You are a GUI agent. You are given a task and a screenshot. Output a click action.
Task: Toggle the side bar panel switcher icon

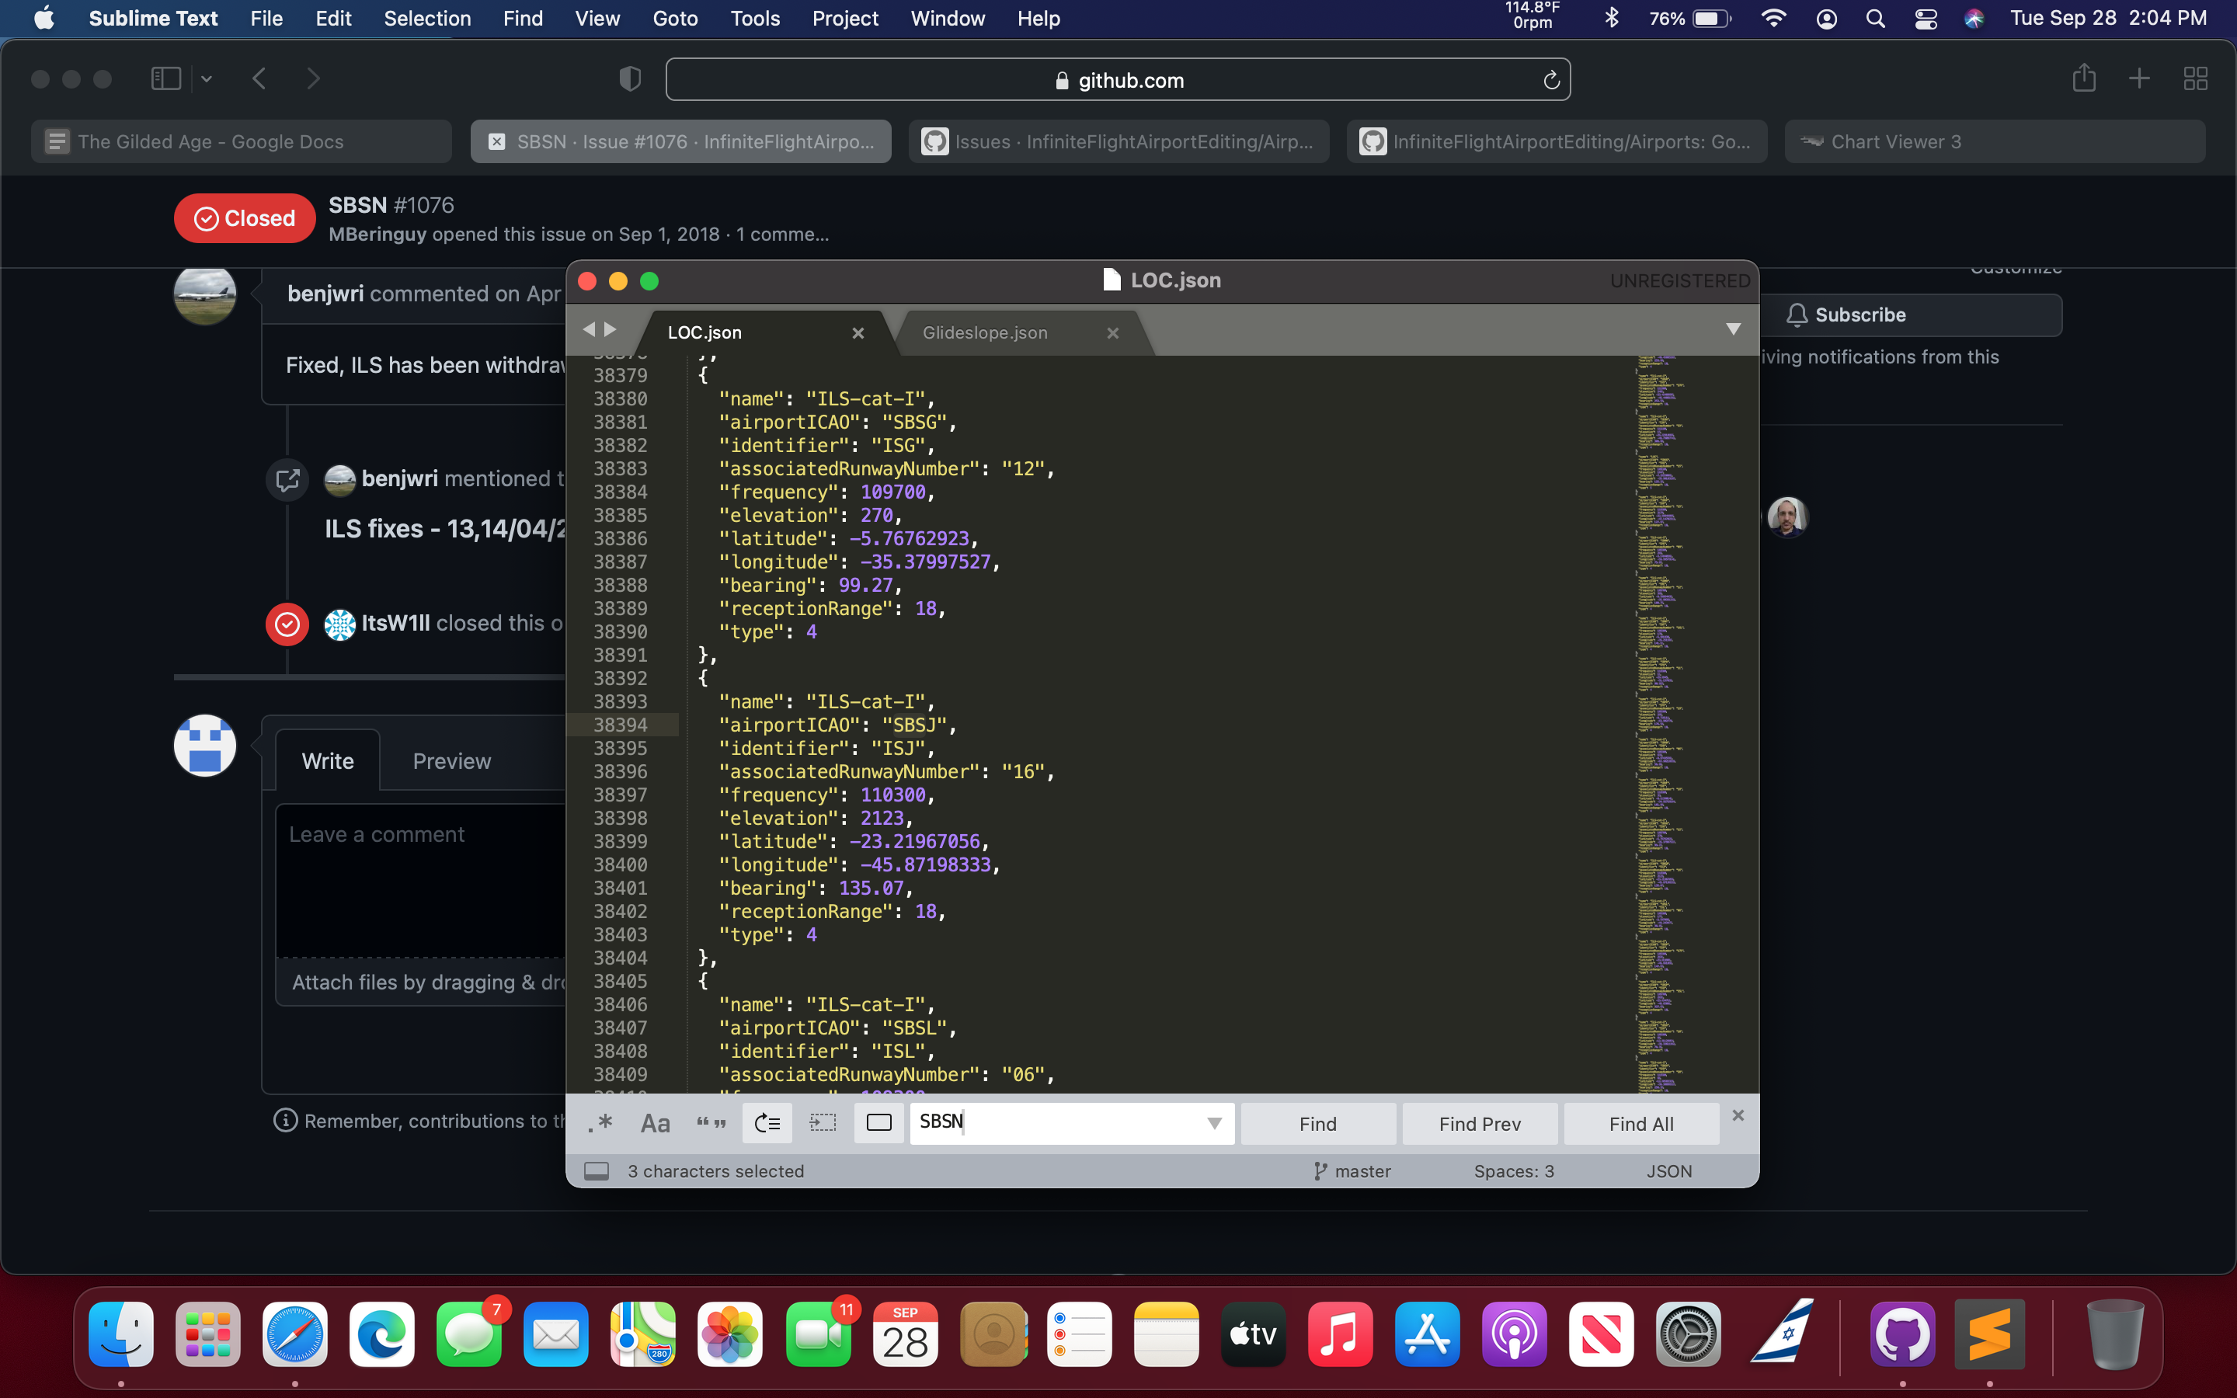coord(597,1171)
